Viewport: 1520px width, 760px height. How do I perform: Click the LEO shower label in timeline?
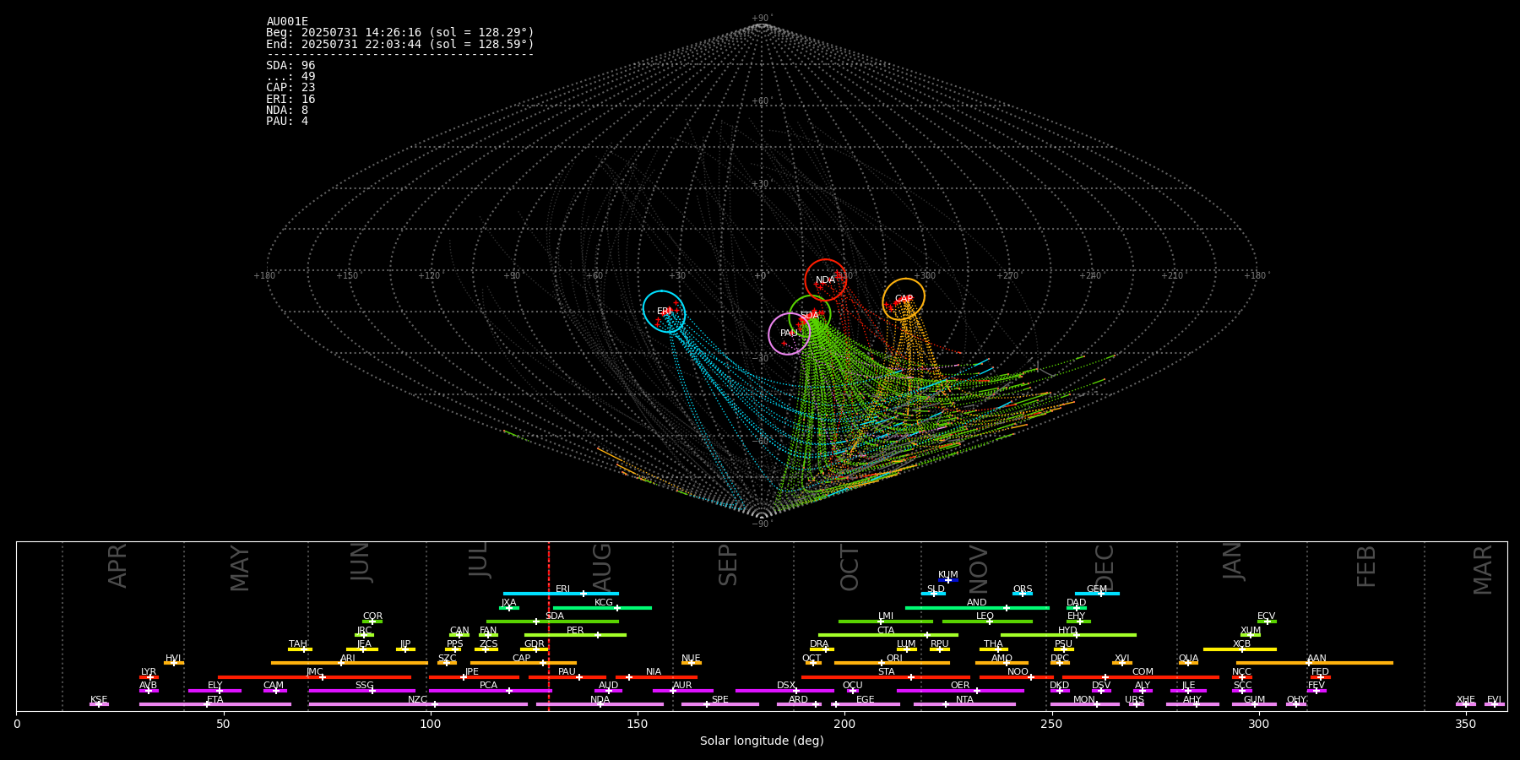pos(985,616)
